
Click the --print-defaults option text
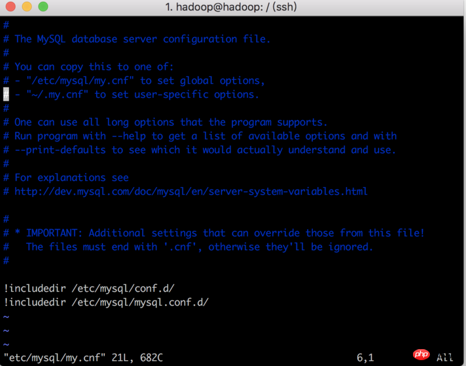(61, 150)
